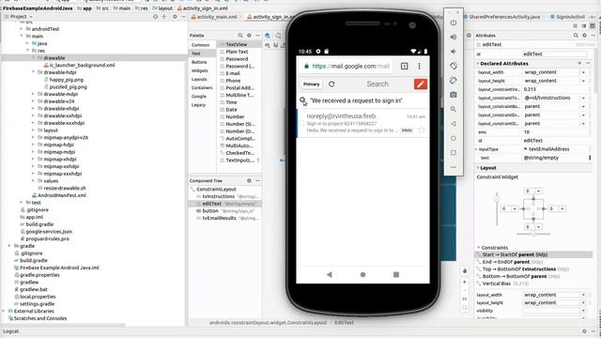Expand the gradle folder in Project tree
601x338 pixels.
9,246
